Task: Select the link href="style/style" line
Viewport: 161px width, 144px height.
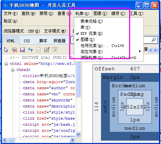Action: tap(49, 112)
